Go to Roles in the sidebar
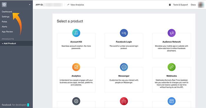Image resolution: width=206 pixels, height=108 pixels. pyautogui.click(x=4, y=22)
